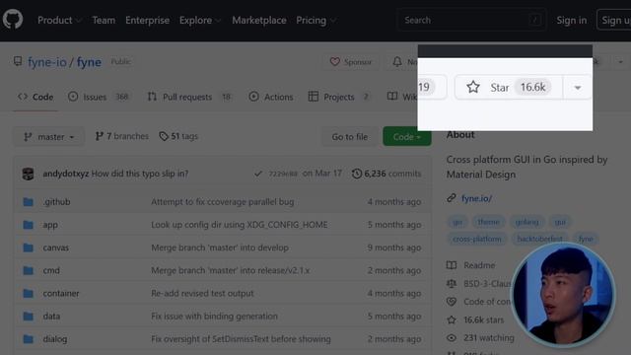This screenshot has width=631, height=355.
Task: Go to the Team page
Action: click(104, 20)
